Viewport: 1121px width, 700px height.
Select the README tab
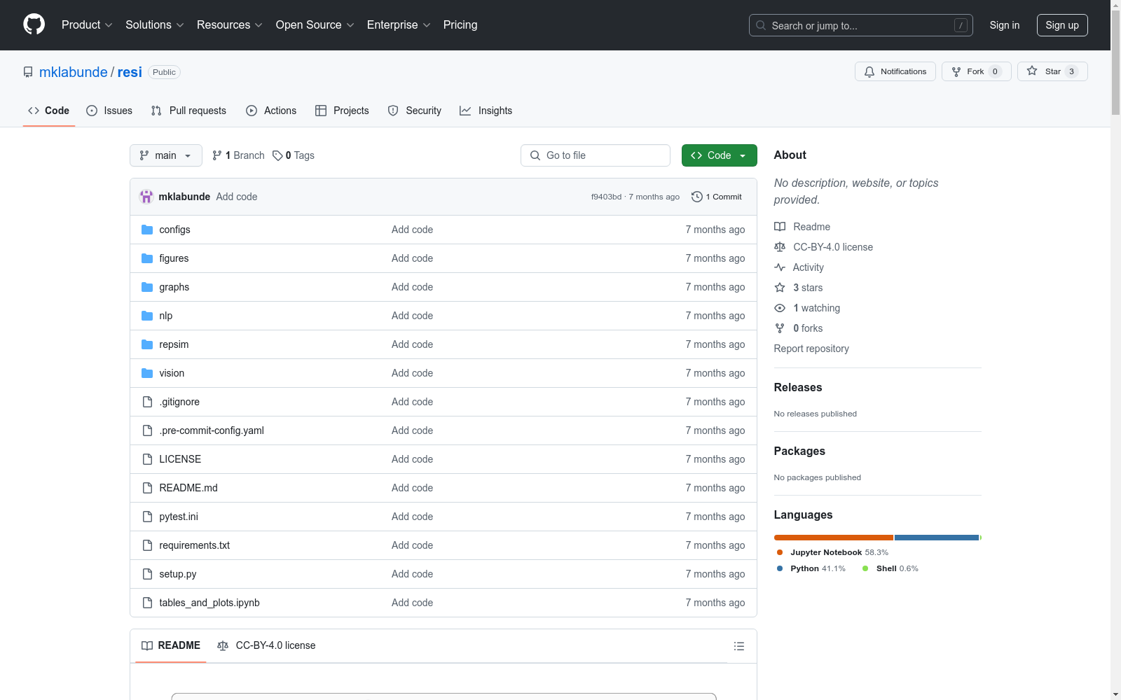(x=171, y=645)
